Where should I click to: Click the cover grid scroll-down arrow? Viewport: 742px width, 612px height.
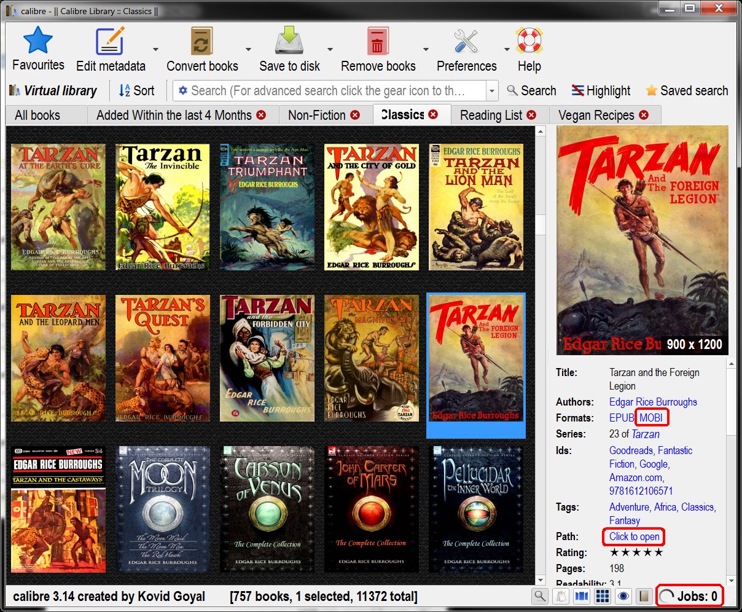coord(541,579)
